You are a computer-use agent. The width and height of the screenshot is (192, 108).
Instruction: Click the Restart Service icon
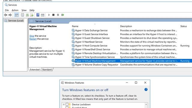[x=63, y=15]
